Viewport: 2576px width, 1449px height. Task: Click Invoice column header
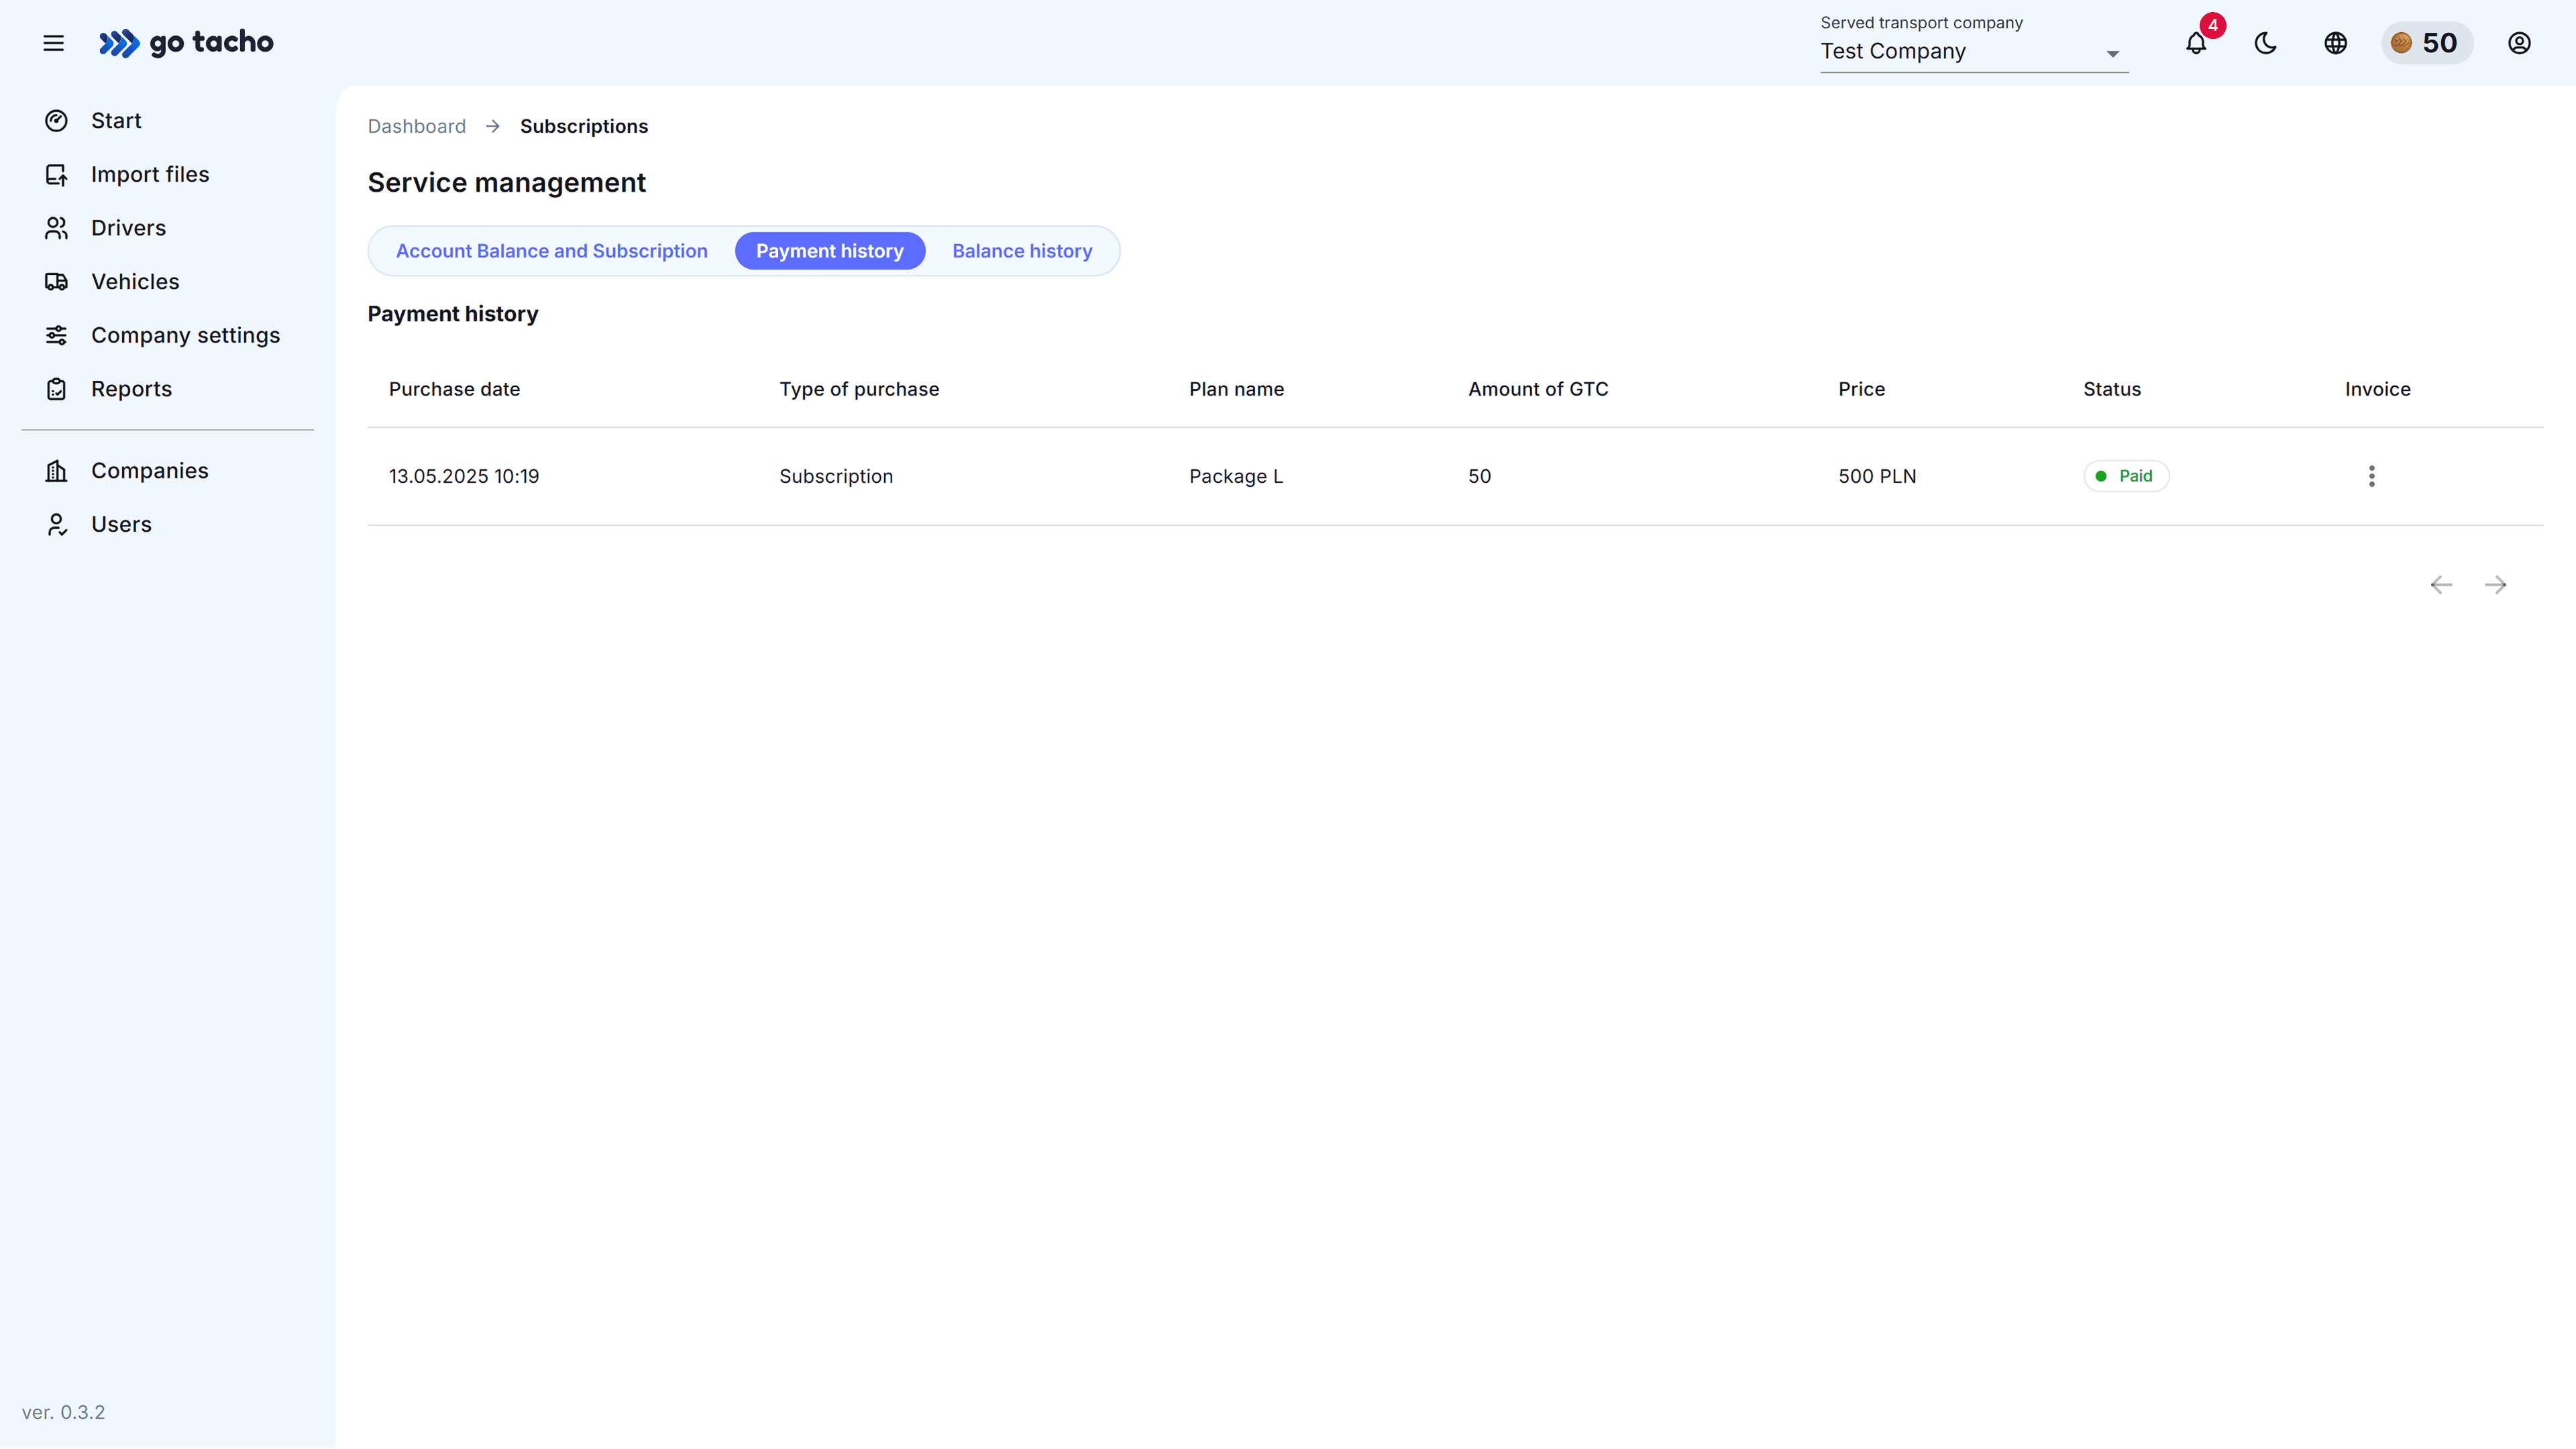click(x=2378, y=390)
